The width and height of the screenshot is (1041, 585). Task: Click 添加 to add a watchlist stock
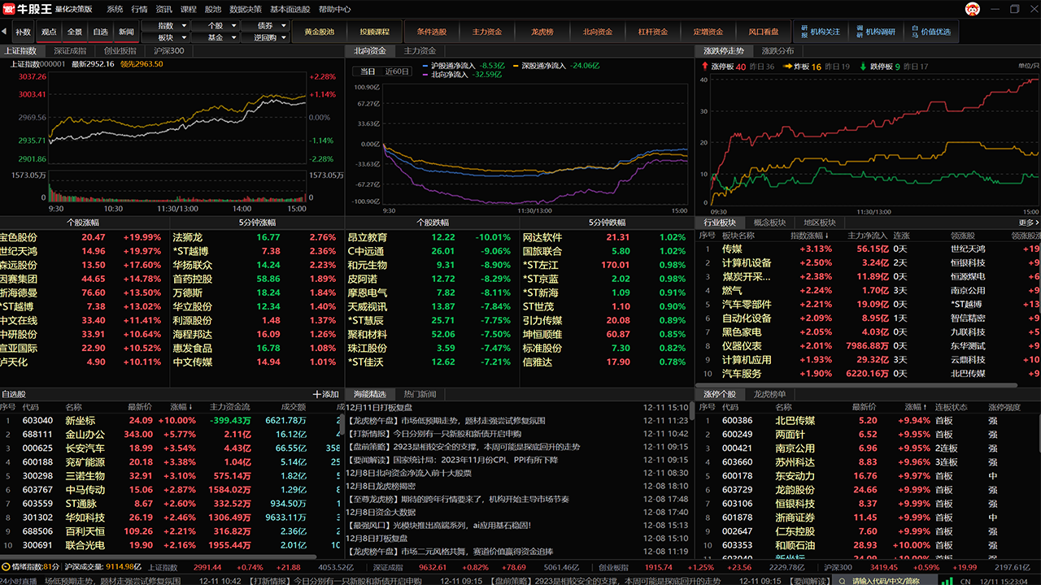tap(325, 394)
